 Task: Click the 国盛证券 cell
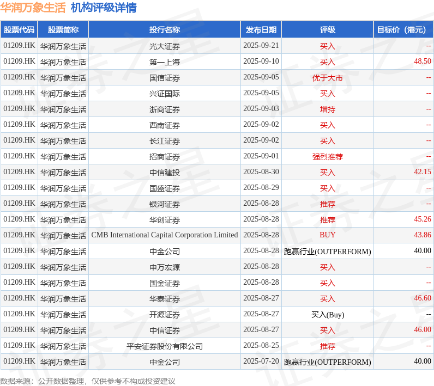pyautogui.click(x=165, y=188)
